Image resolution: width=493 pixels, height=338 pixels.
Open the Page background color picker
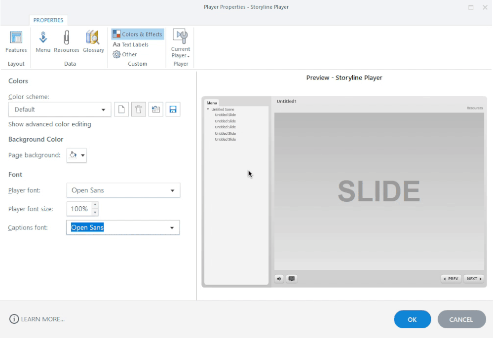click(x=76, y=155)
